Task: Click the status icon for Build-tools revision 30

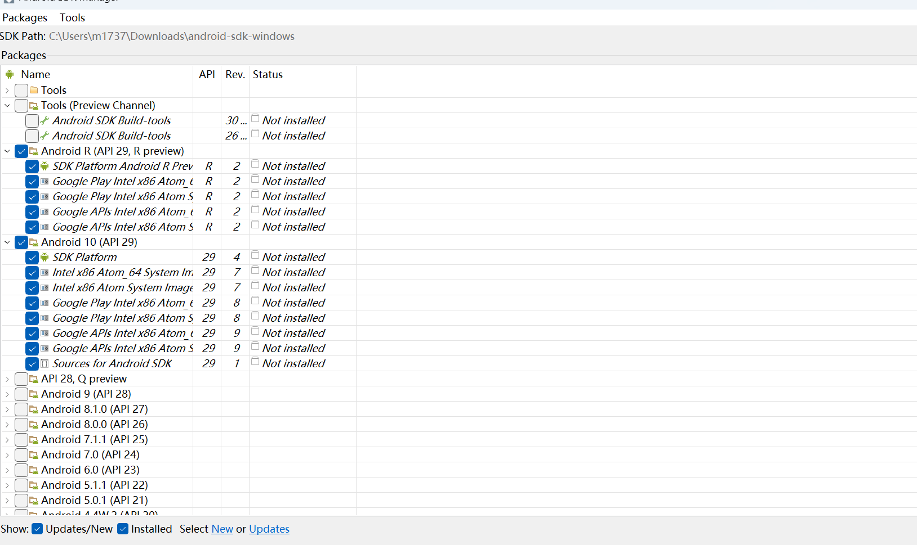Action: [x=255, y=119]
